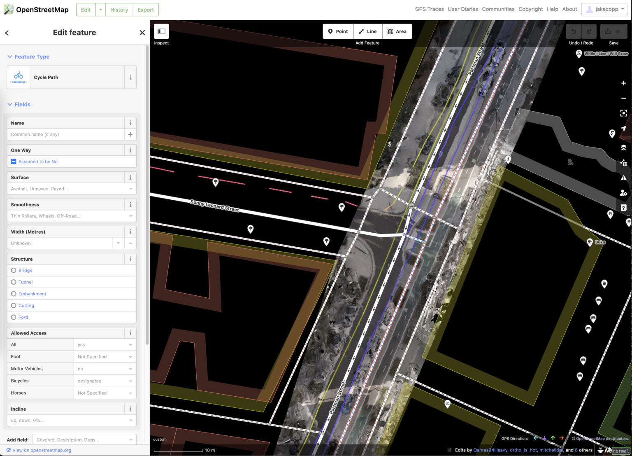Image resolution: width=632 pixels, height=456 pixels.
Task: Select the Bridge structure option
Action: (14, 270)
